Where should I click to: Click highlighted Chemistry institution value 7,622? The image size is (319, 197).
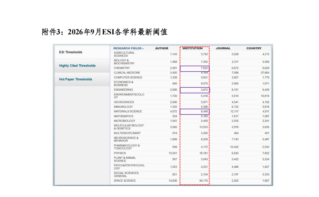pos(195,69)
